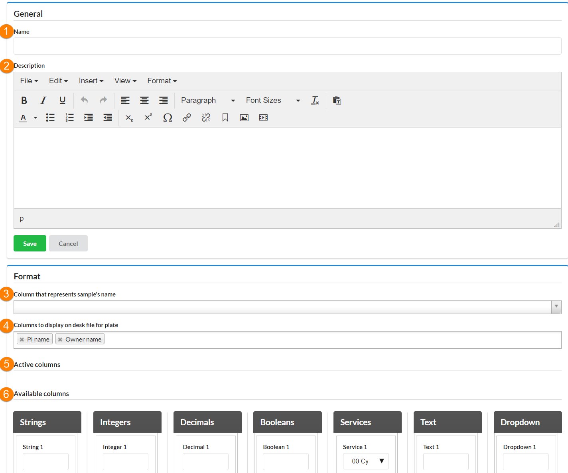Click the green Save button

click(x=30, y=243)
